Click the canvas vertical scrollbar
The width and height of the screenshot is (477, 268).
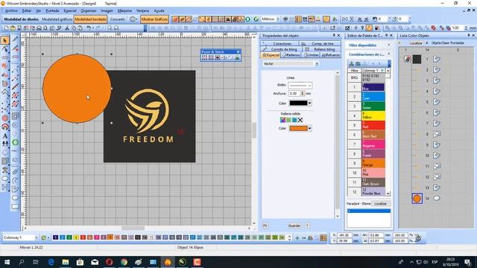point(253,131)
